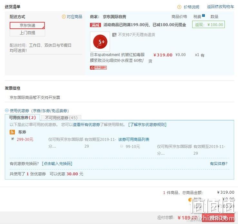Click the red eye mask product thumbnail
Screen dimensions: 238x224
[100, 41]
